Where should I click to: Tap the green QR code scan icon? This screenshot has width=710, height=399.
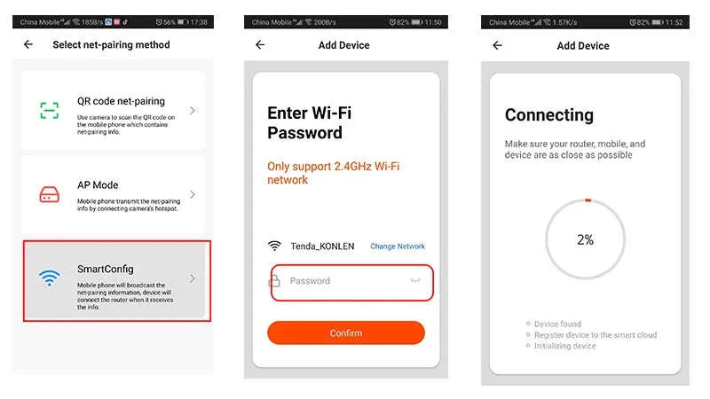pos(50,110)
